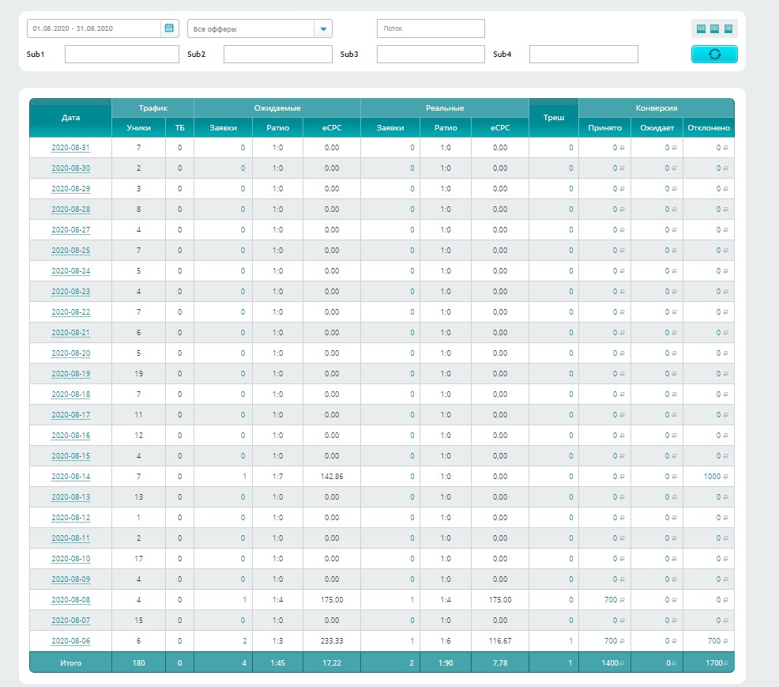Open the date range 01.08.2020 - 31.08.2020 picker
This screenshot has width=779, height=687.
(93, 28)
